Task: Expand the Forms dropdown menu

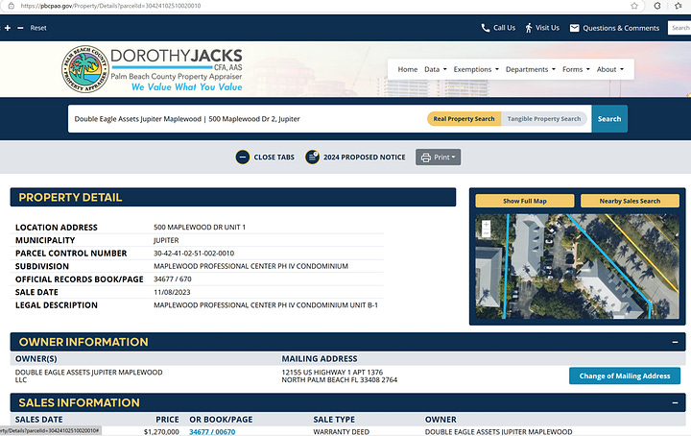Action: pyautogui.click(x=576, y=69)
